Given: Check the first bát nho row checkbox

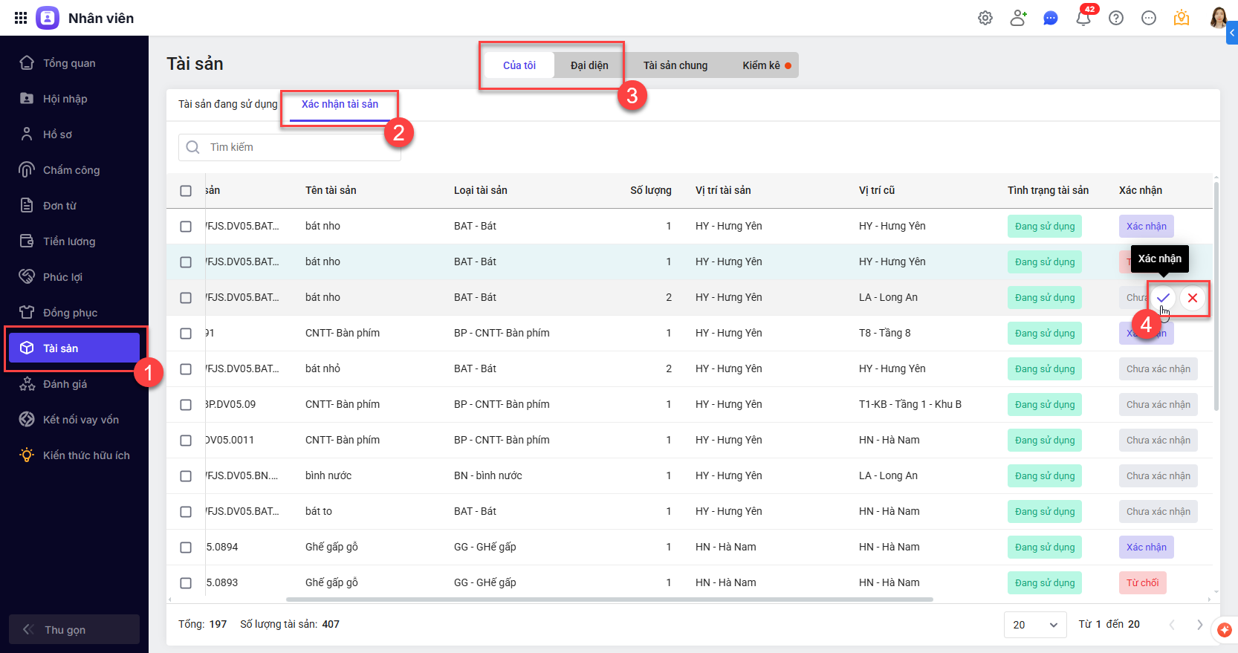Looking at the screenshot, I should 186,227.
